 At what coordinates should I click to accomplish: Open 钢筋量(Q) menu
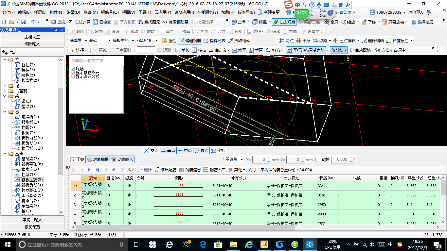point(110,12)
